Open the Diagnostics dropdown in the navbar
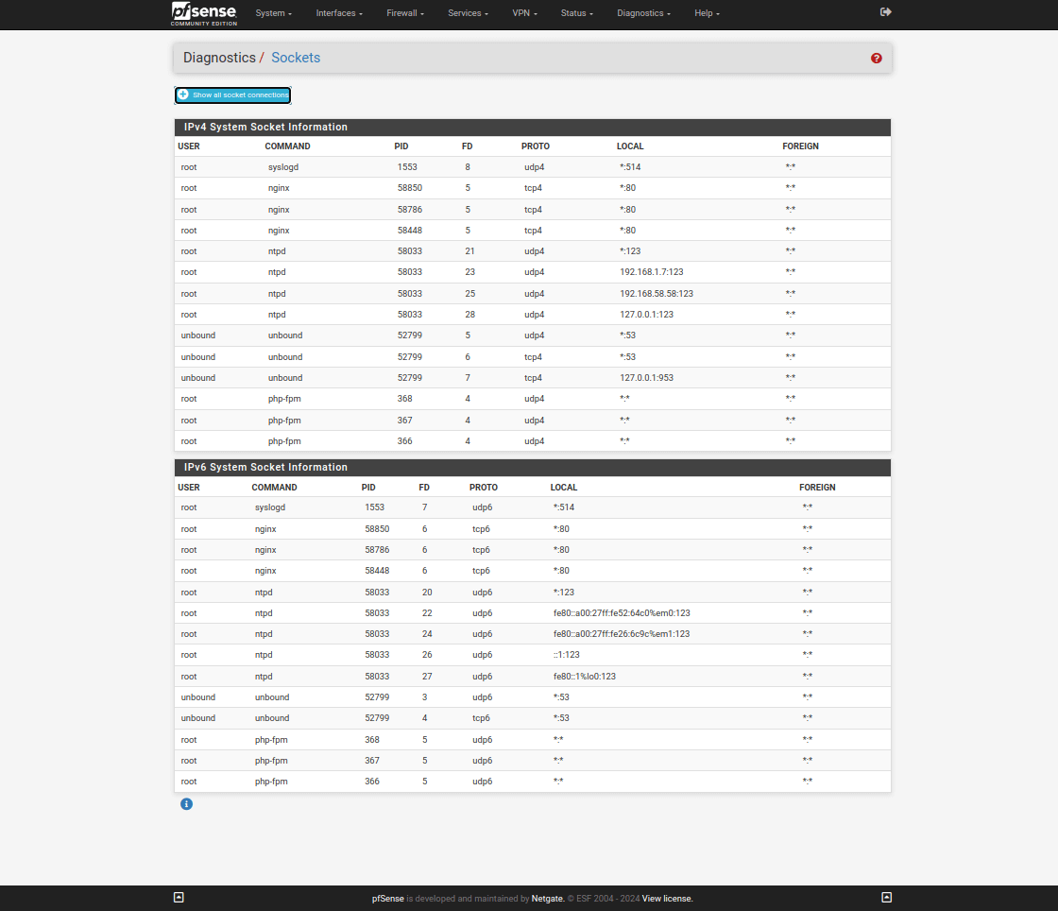 point(643,14)
